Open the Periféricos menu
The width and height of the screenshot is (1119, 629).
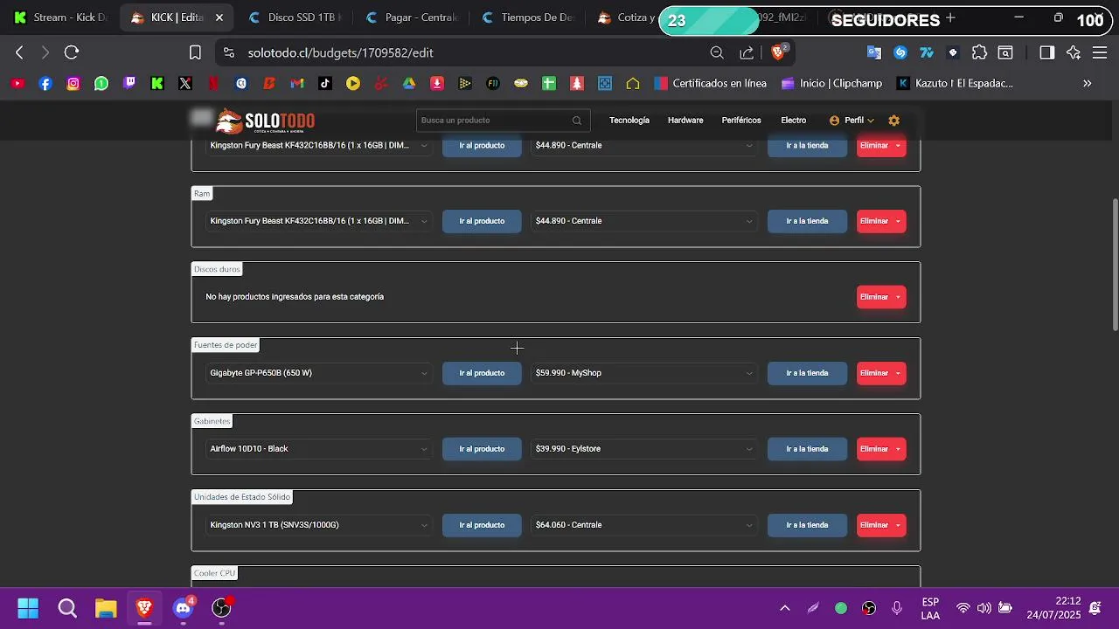(741, 121)
